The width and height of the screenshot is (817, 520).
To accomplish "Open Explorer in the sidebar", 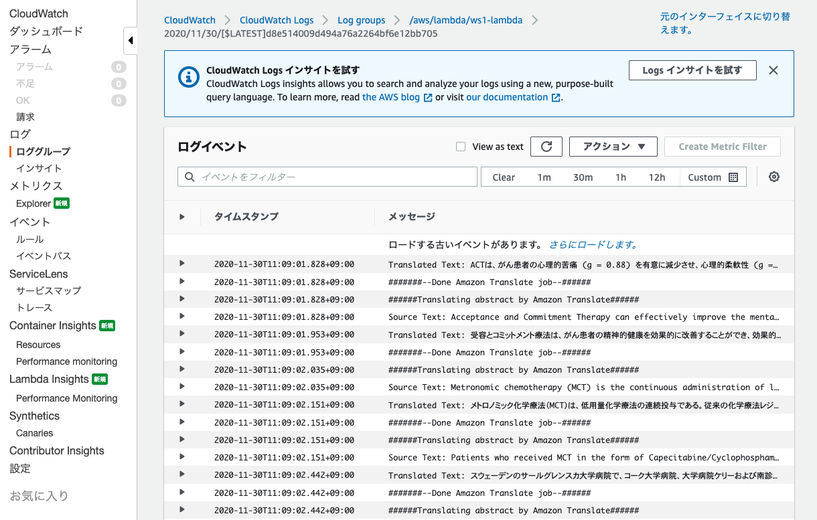I will (33, 203).
